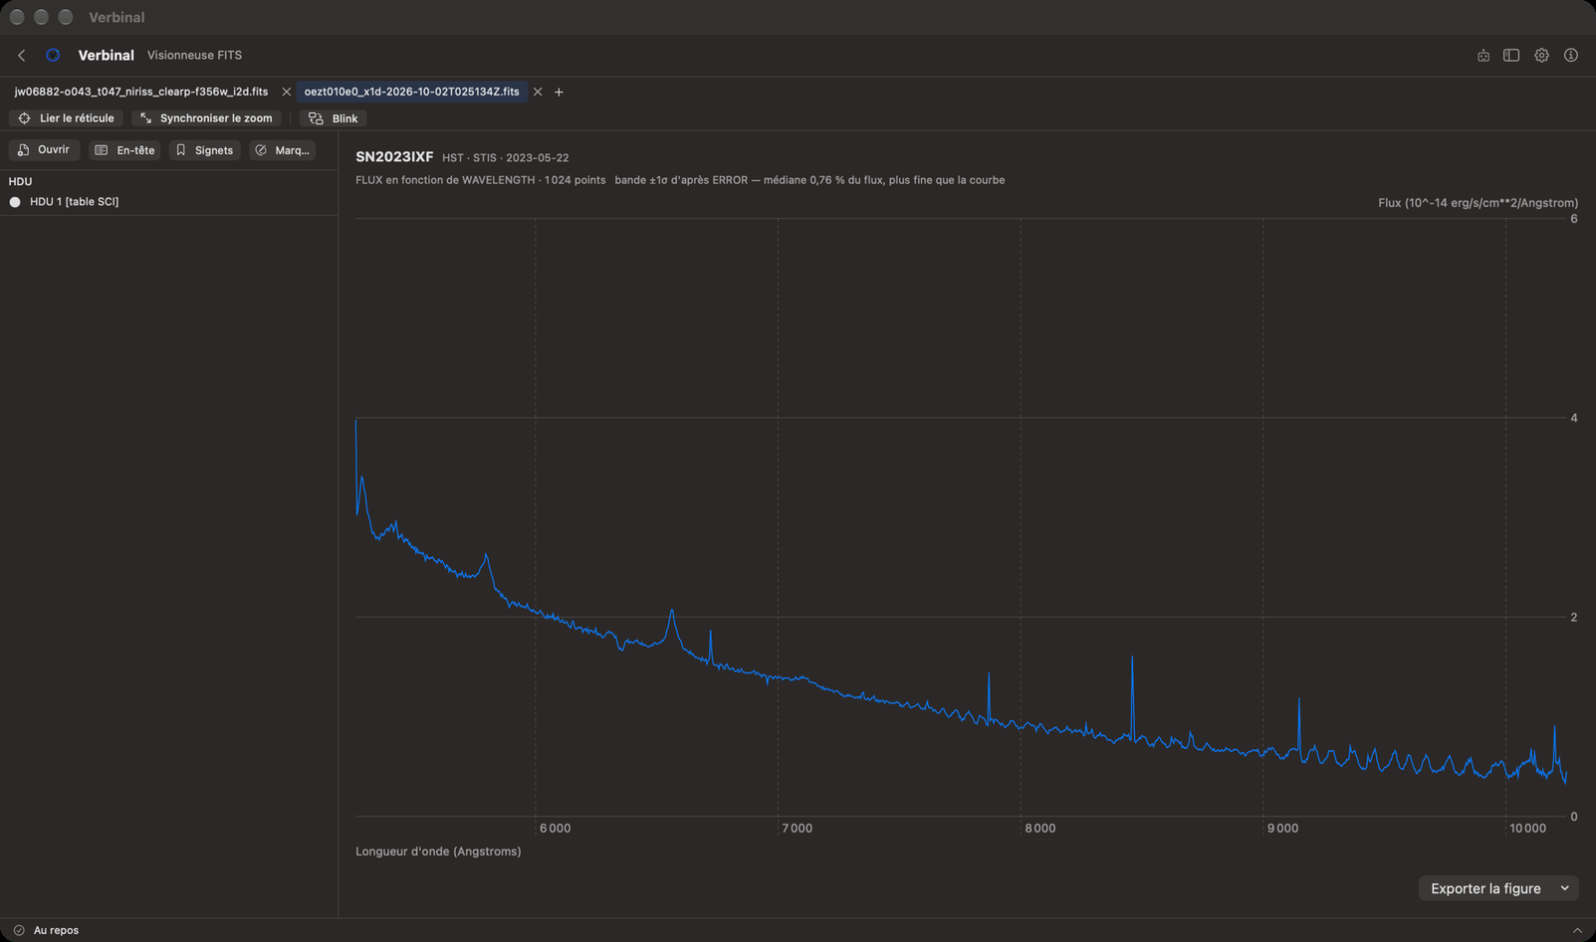Expand the Exporter la figure dropdown arrow
The height and width of the screenshot is (942, 1596).
1565,888
